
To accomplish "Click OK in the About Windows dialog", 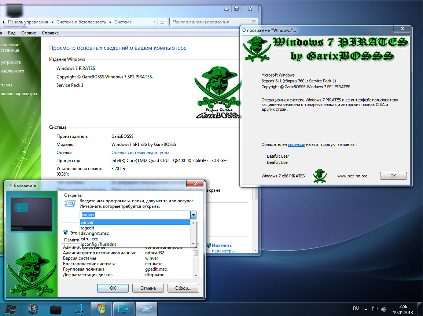I will click(393, 176).
